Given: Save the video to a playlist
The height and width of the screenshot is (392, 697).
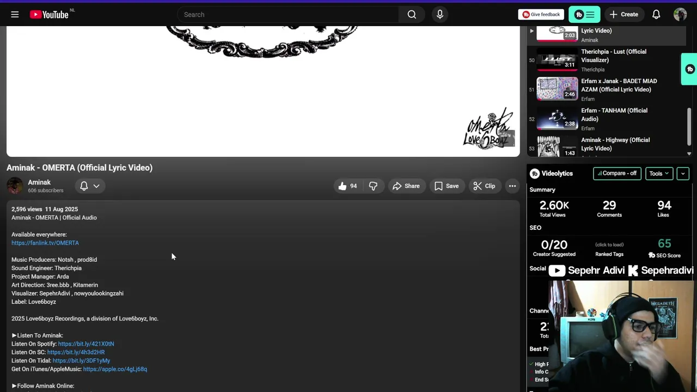Looking at the screenshot, I should 446,186.
